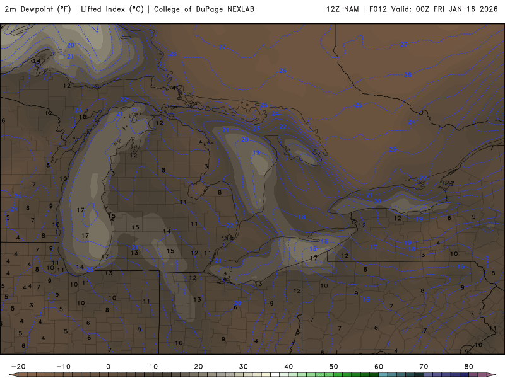The width and height of the screenshot is (505, 378).
Task: Click the 50 label on the color scale
Action: coord(334,367)
